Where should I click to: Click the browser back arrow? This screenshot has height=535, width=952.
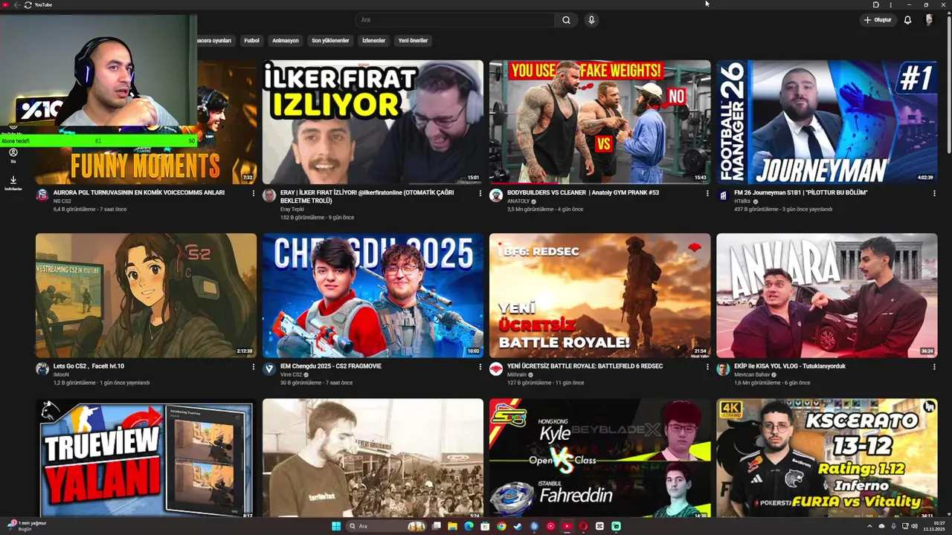coord(16,4)
